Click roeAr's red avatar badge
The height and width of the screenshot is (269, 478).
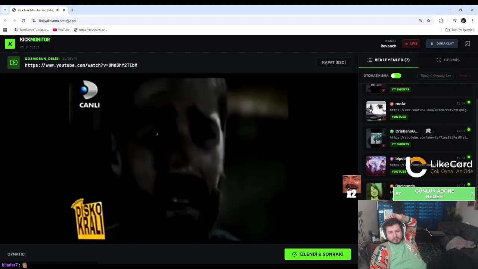pos(392,104)
